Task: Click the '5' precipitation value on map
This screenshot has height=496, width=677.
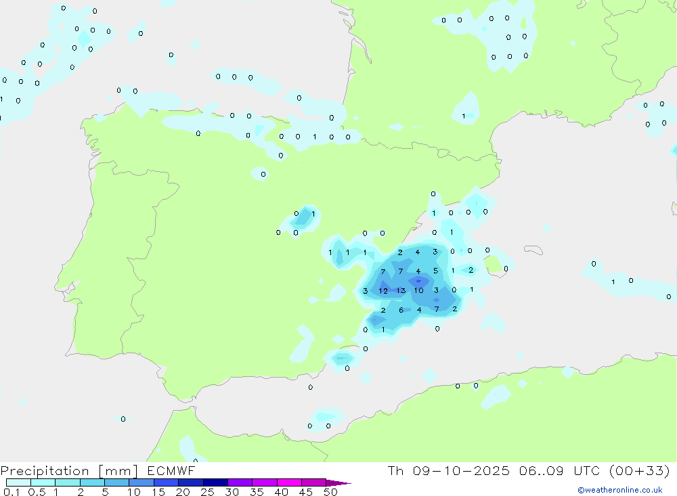Action: pyautogui.click(x=435, y=271)
